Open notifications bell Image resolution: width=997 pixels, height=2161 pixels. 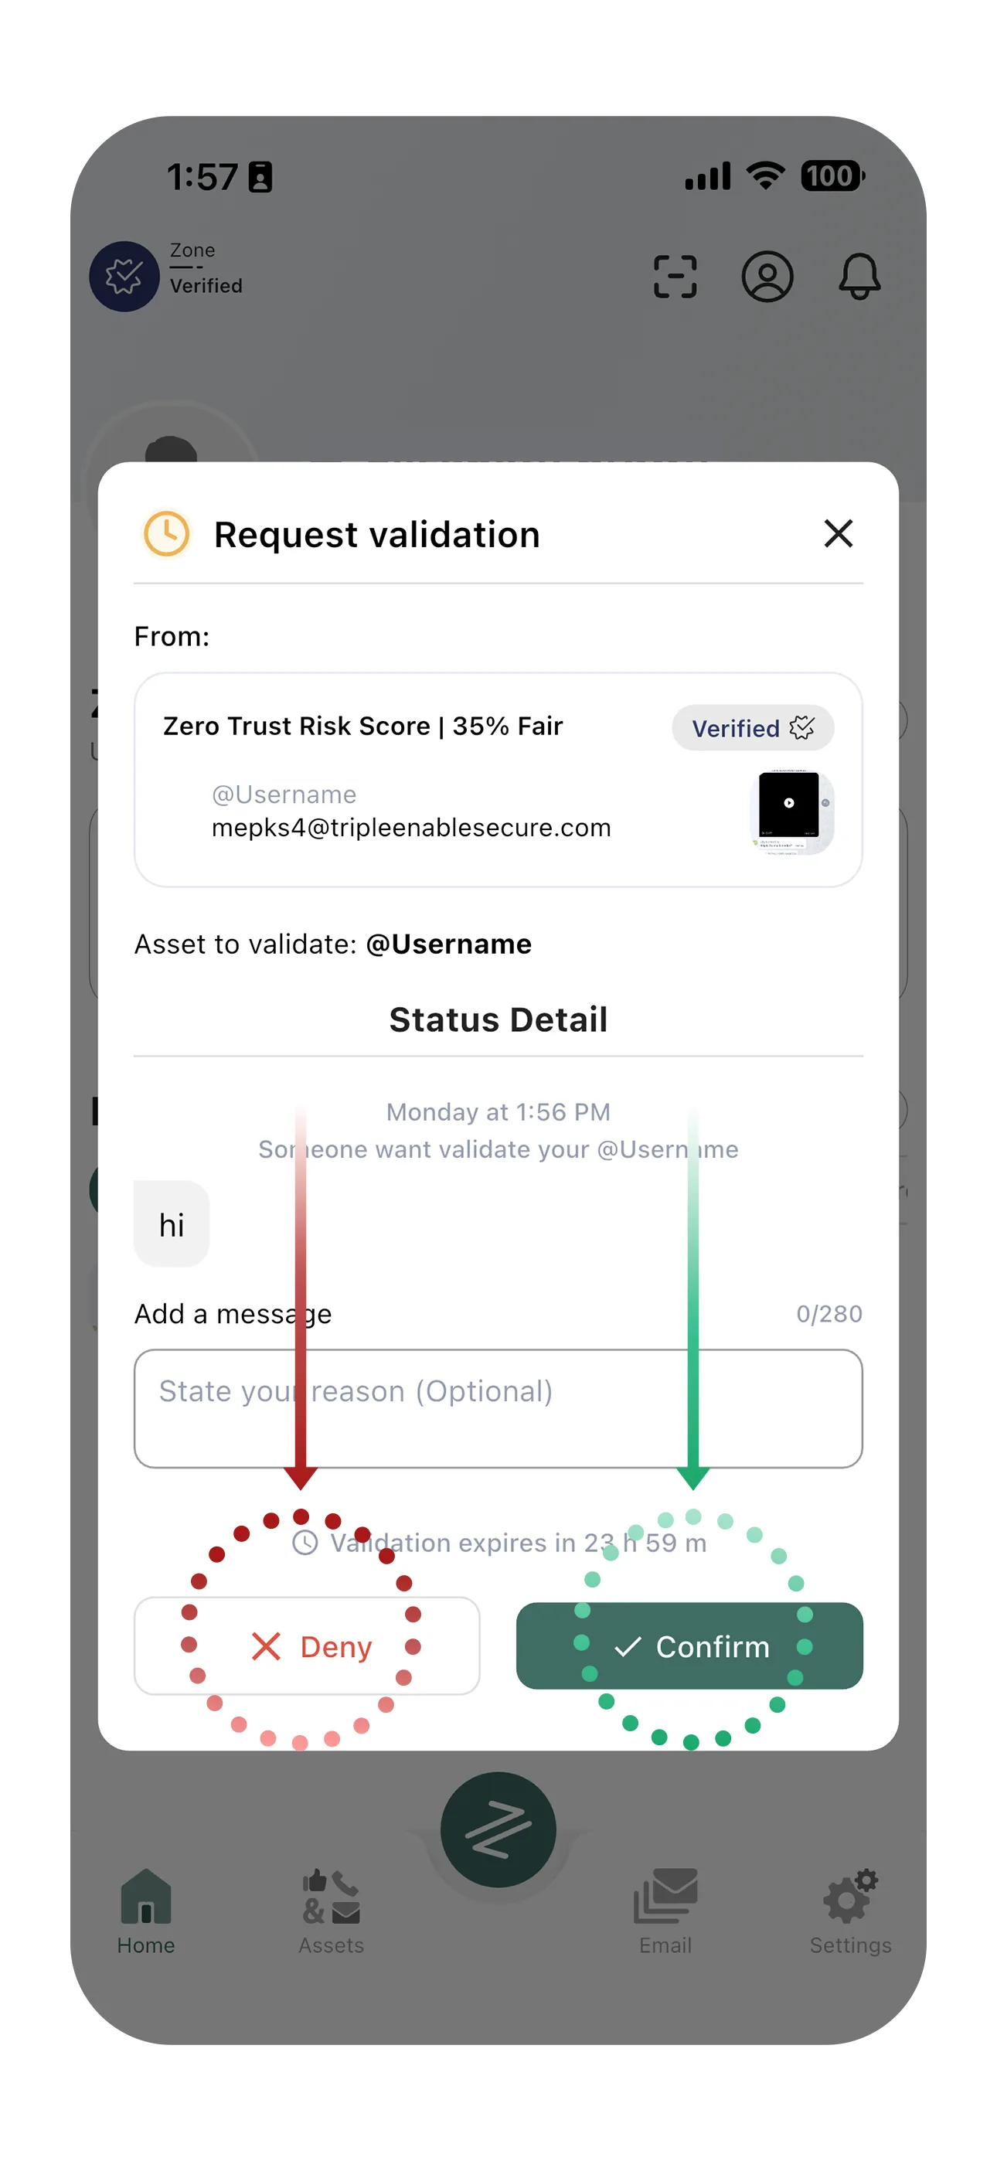[x=859, y=277]
